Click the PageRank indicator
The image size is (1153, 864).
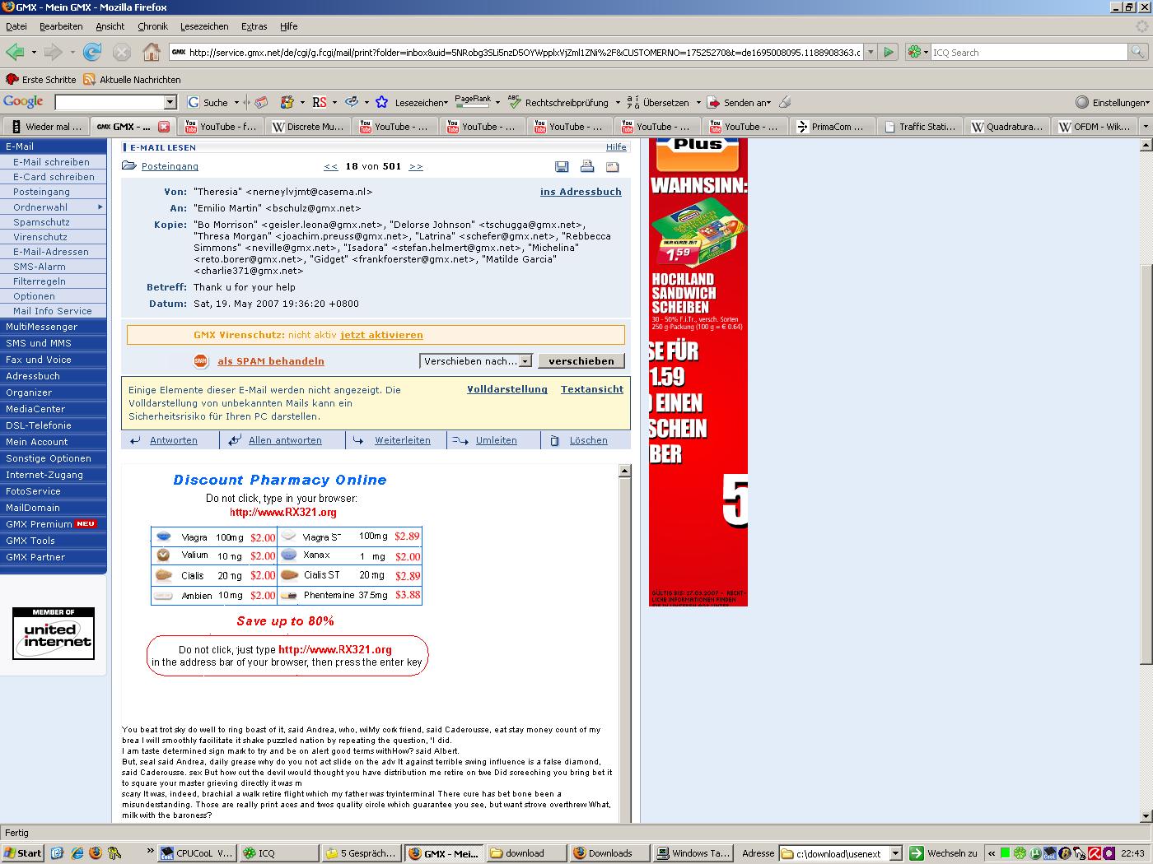pyautogui.click(x=473, y=101)
